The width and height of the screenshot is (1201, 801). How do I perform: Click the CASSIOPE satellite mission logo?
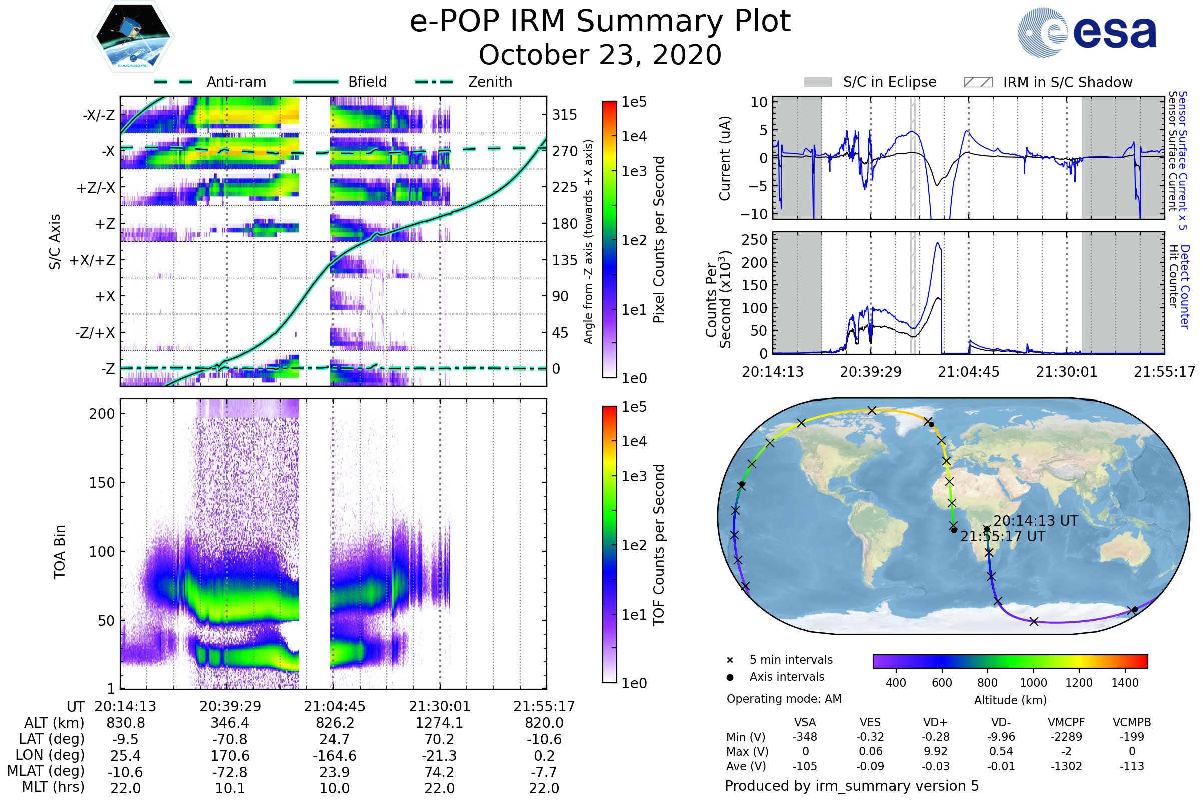133,37
